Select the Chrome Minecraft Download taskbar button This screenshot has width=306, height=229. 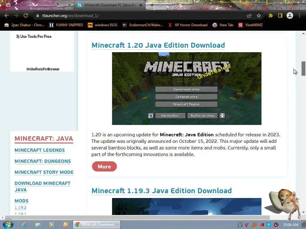(x=97, y=225)
